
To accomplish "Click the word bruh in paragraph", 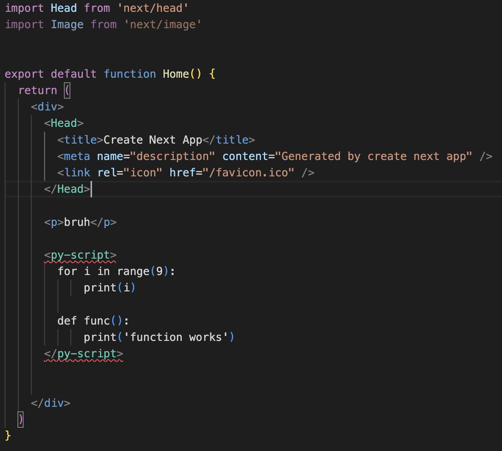I will click(x=77, y=222).
